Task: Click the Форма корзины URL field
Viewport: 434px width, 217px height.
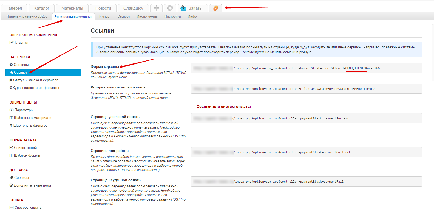Action: (x=306, y=68)
